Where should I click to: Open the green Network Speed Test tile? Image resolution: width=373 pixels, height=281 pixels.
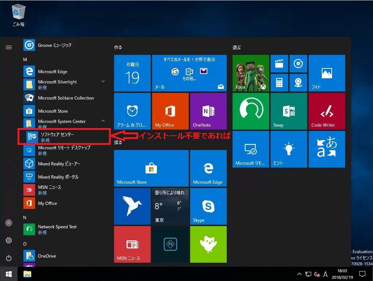tap(251, 111)
